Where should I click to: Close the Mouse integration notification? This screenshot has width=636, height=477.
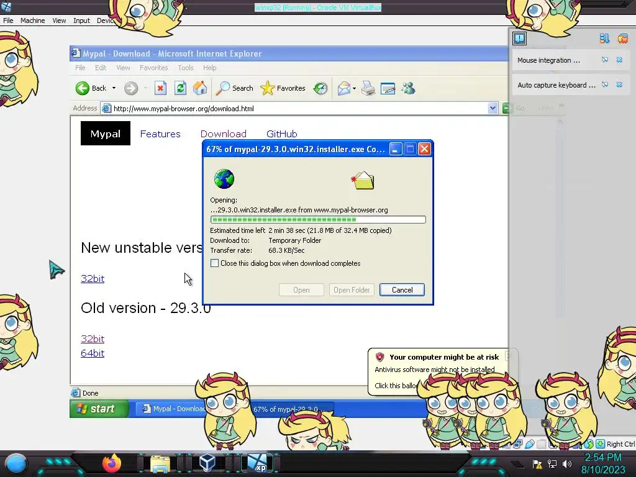[619, 60]
